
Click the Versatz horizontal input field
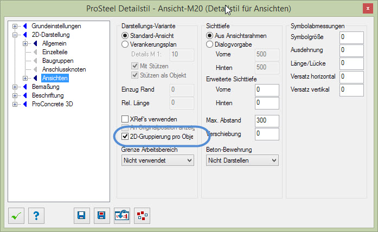[351, 77]
